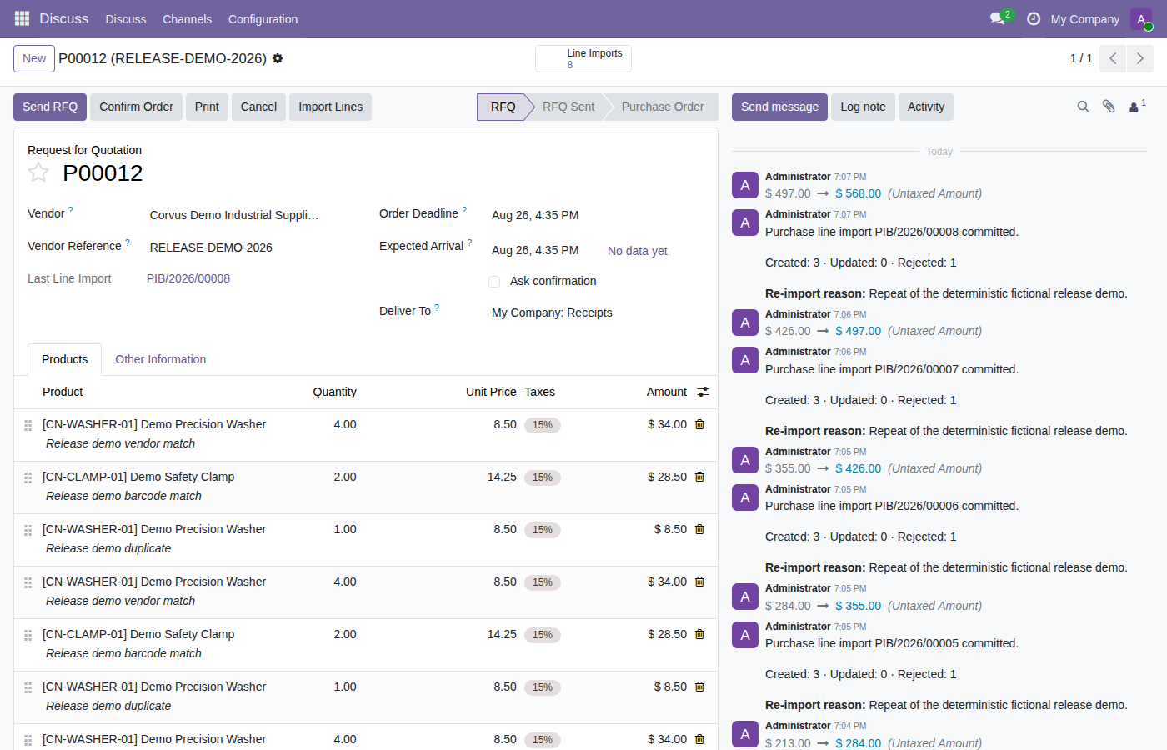Open the Discuss menu item

click(x=125, y=18)
